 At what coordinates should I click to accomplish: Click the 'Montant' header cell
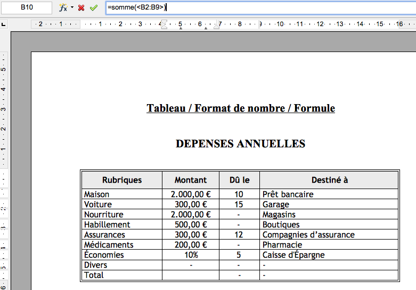191,180
